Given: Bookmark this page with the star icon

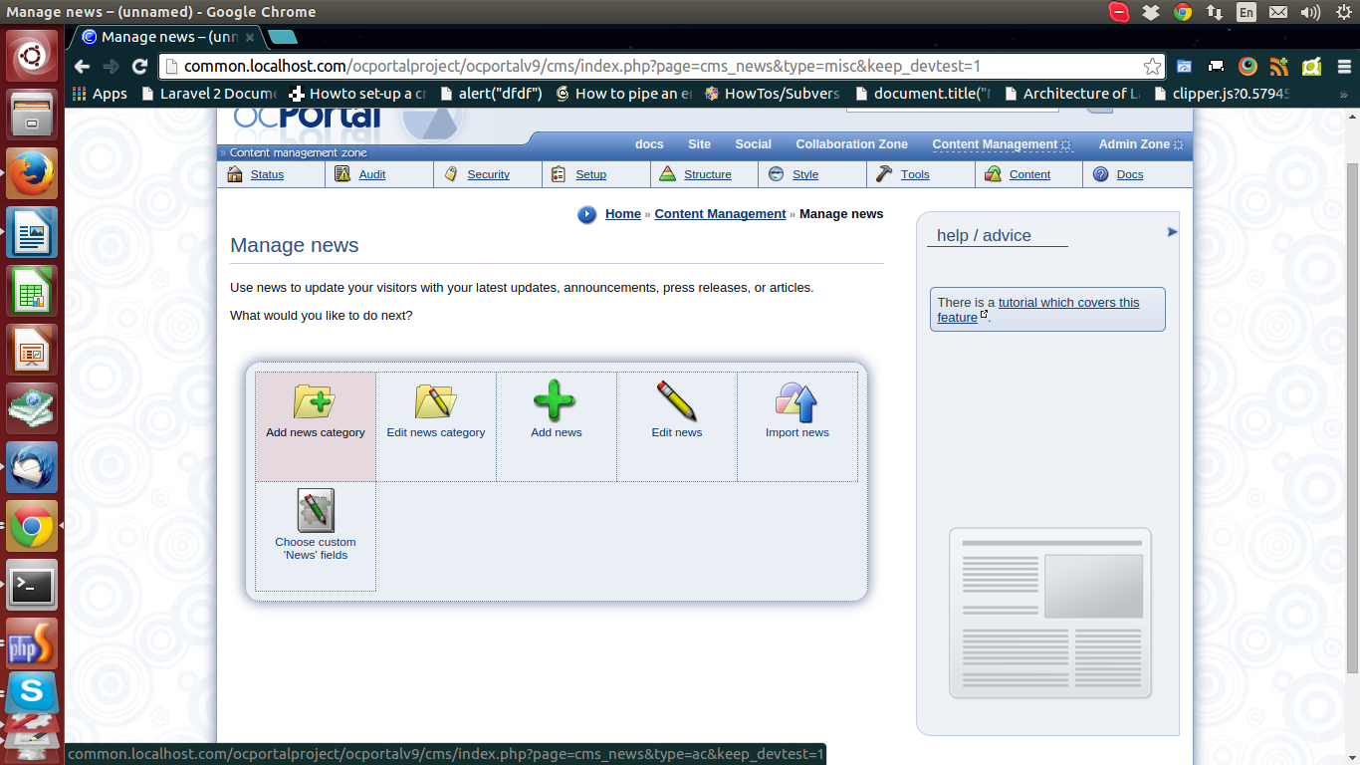Looking at the screenshot, I should point(1152,67).
